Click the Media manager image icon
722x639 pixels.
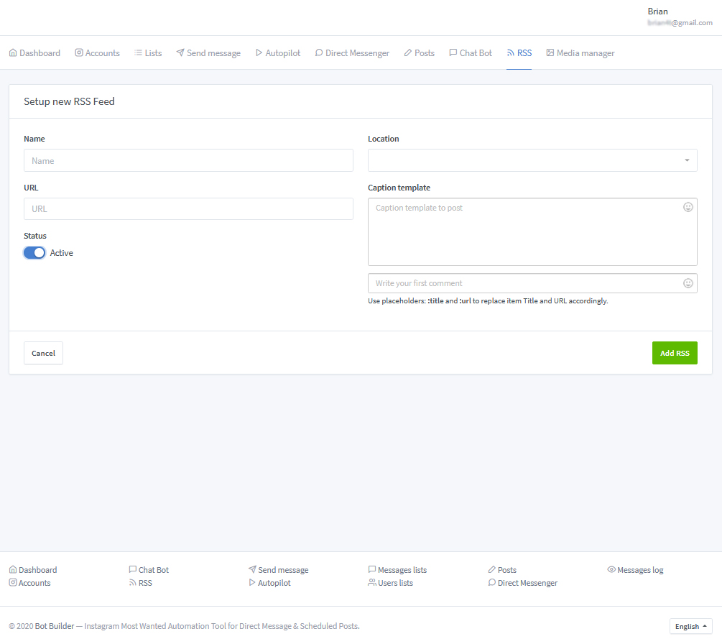[x=550, y=53]
